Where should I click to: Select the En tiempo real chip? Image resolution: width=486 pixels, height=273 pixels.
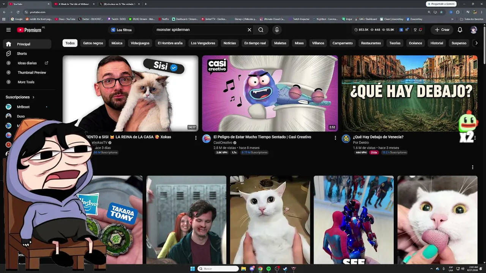tap(255, 43)
